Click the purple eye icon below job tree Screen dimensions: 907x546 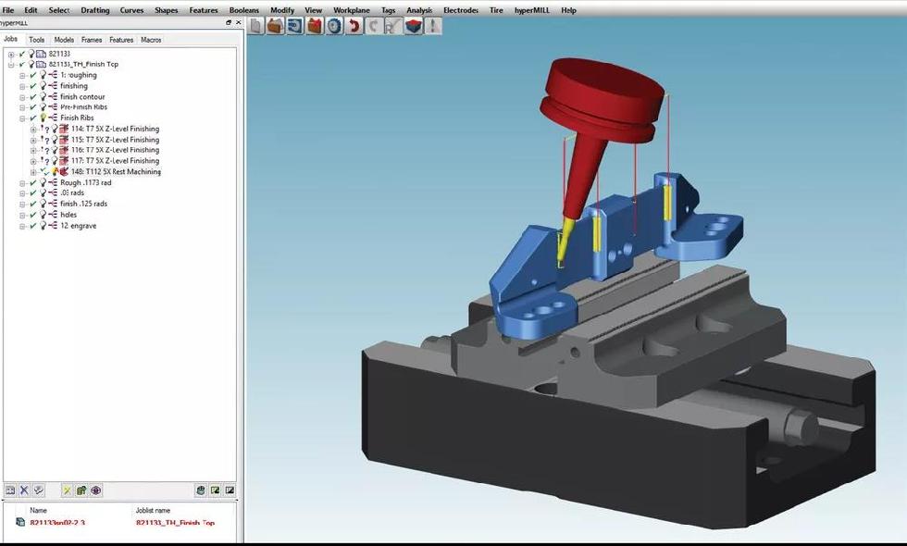(95, 490)
